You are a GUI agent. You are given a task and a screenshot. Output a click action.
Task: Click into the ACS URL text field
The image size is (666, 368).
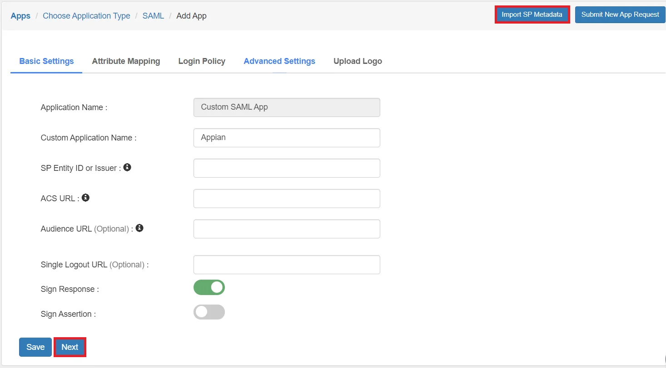287,199
